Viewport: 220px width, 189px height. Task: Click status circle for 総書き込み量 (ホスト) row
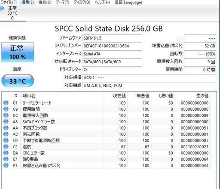(x=6, y=165)
